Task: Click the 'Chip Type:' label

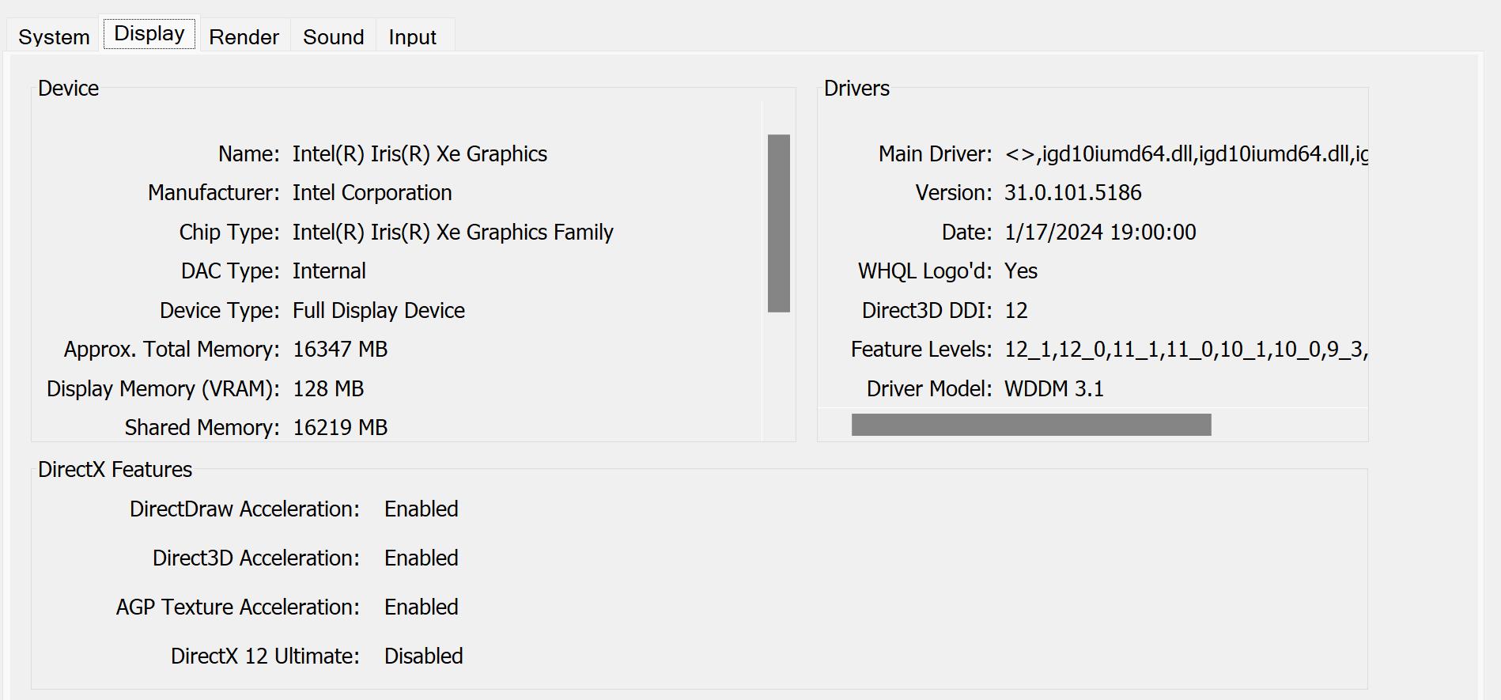Action: tap(229, 232)
